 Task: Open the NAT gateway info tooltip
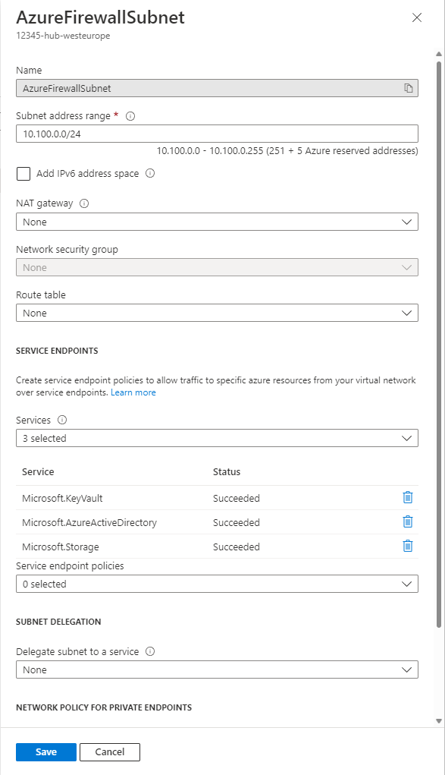[84, 203]
